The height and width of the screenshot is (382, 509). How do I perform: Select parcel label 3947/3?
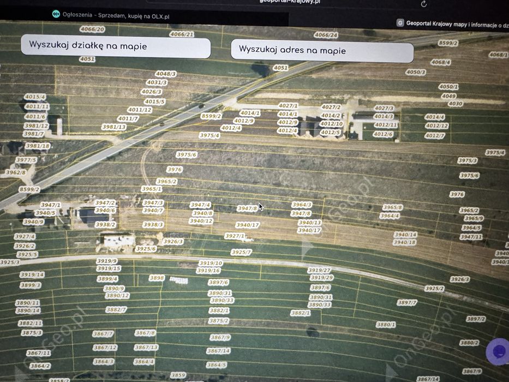click(153, 202)
